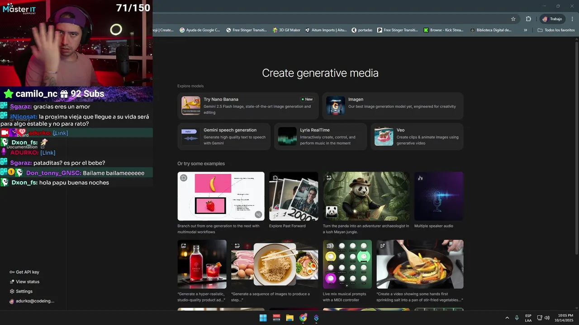The height and width of the screenshot is (325, 579).
Task: Open the portadas bookmark
Action: click(x=362, y=30)
